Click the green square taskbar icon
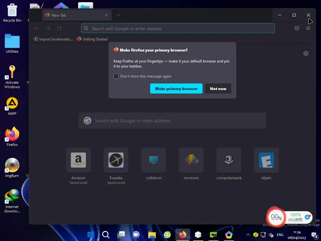This screenshot has height=241, width=321. (x=213, y=234)
